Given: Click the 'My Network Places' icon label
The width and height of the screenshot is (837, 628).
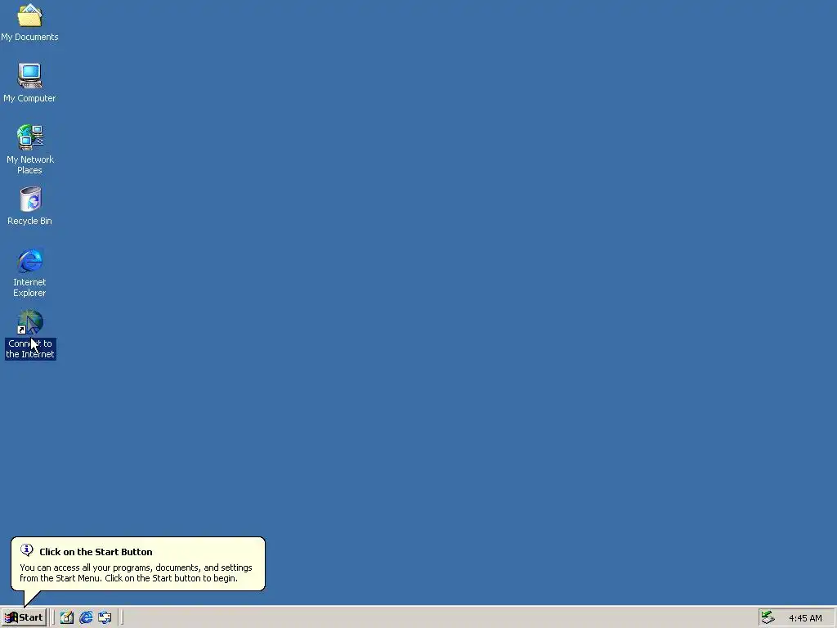Looking at the screenshot, I should [30, 164].
